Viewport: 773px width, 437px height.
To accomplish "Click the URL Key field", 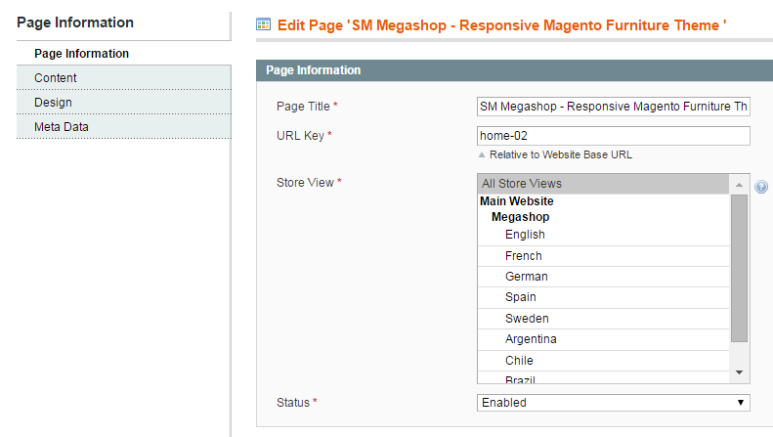I will coord(614,136).
